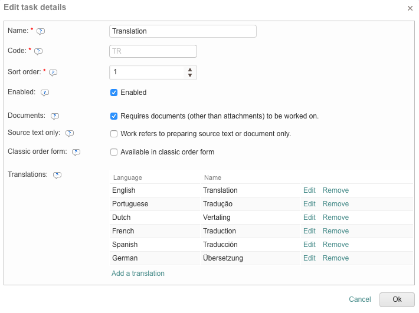Click the help icon next to Enabled label
The width and height of the screenshot is (419, 313).
(45, 93)
